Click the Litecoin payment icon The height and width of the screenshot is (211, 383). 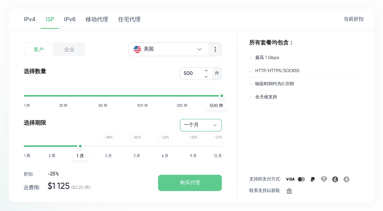(x=335, y=179)
